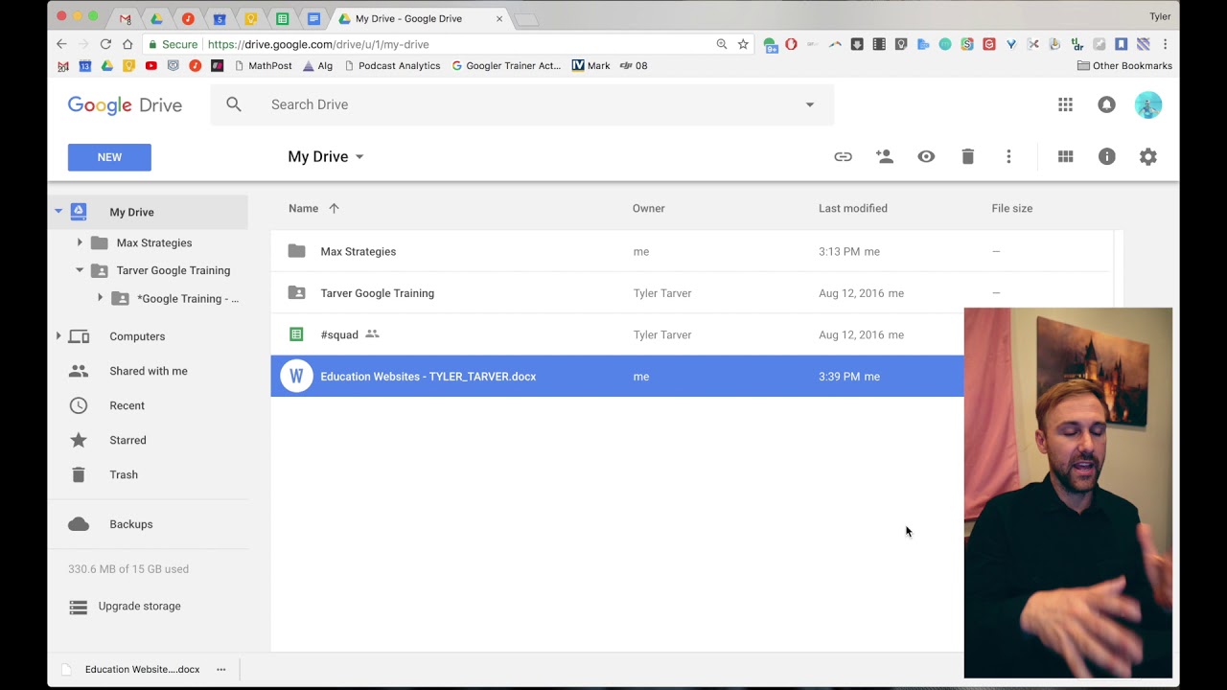
Task: Open the download item options three-dot menu
Action: coord(221,669)
